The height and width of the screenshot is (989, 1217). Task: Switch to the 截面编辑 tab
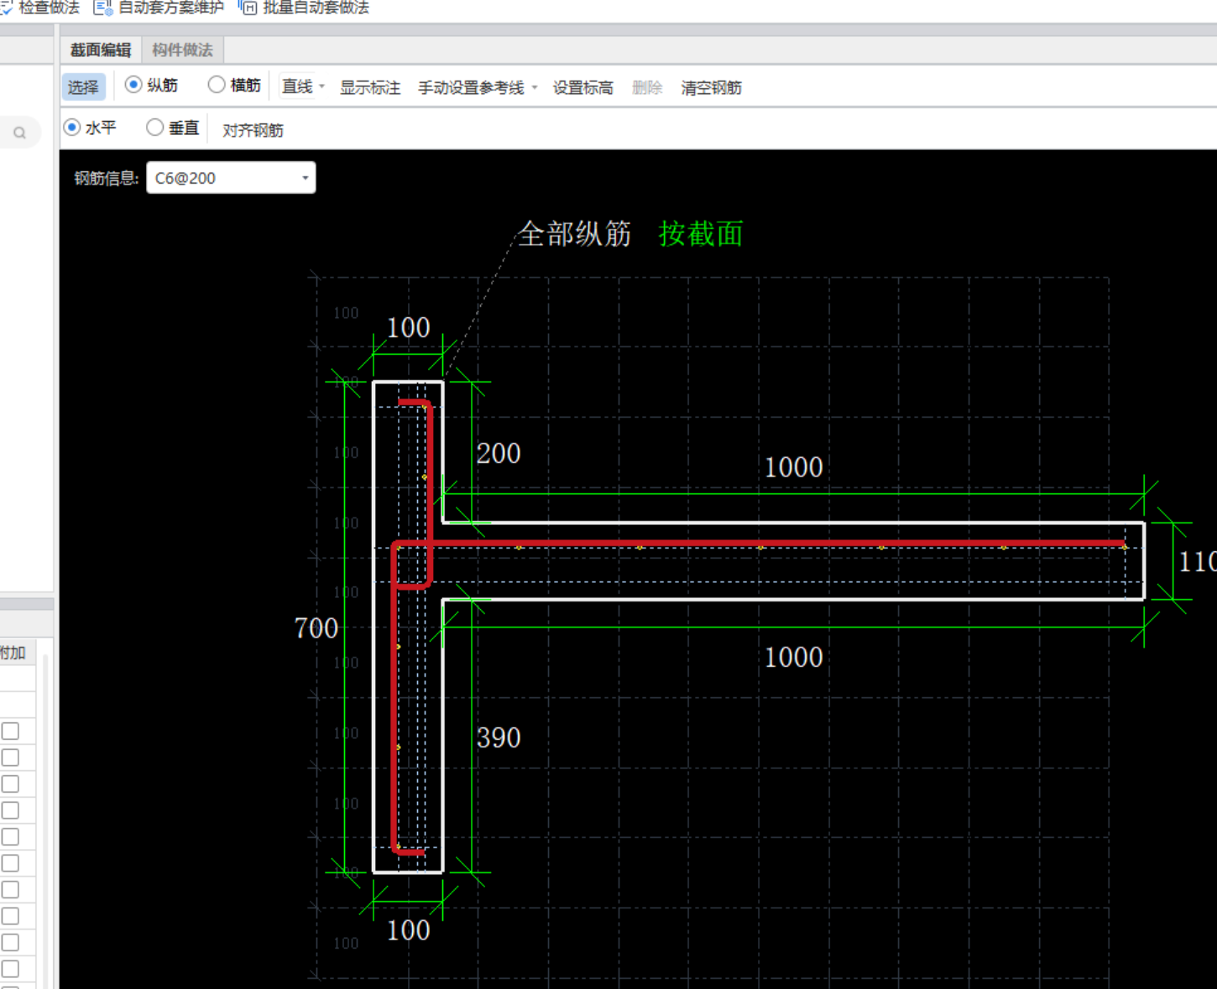point(101,50)
